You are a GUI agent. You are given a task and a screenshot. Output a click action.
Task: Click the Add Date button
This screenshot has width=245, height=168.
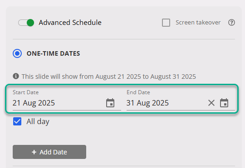click(x=49, y=152)
